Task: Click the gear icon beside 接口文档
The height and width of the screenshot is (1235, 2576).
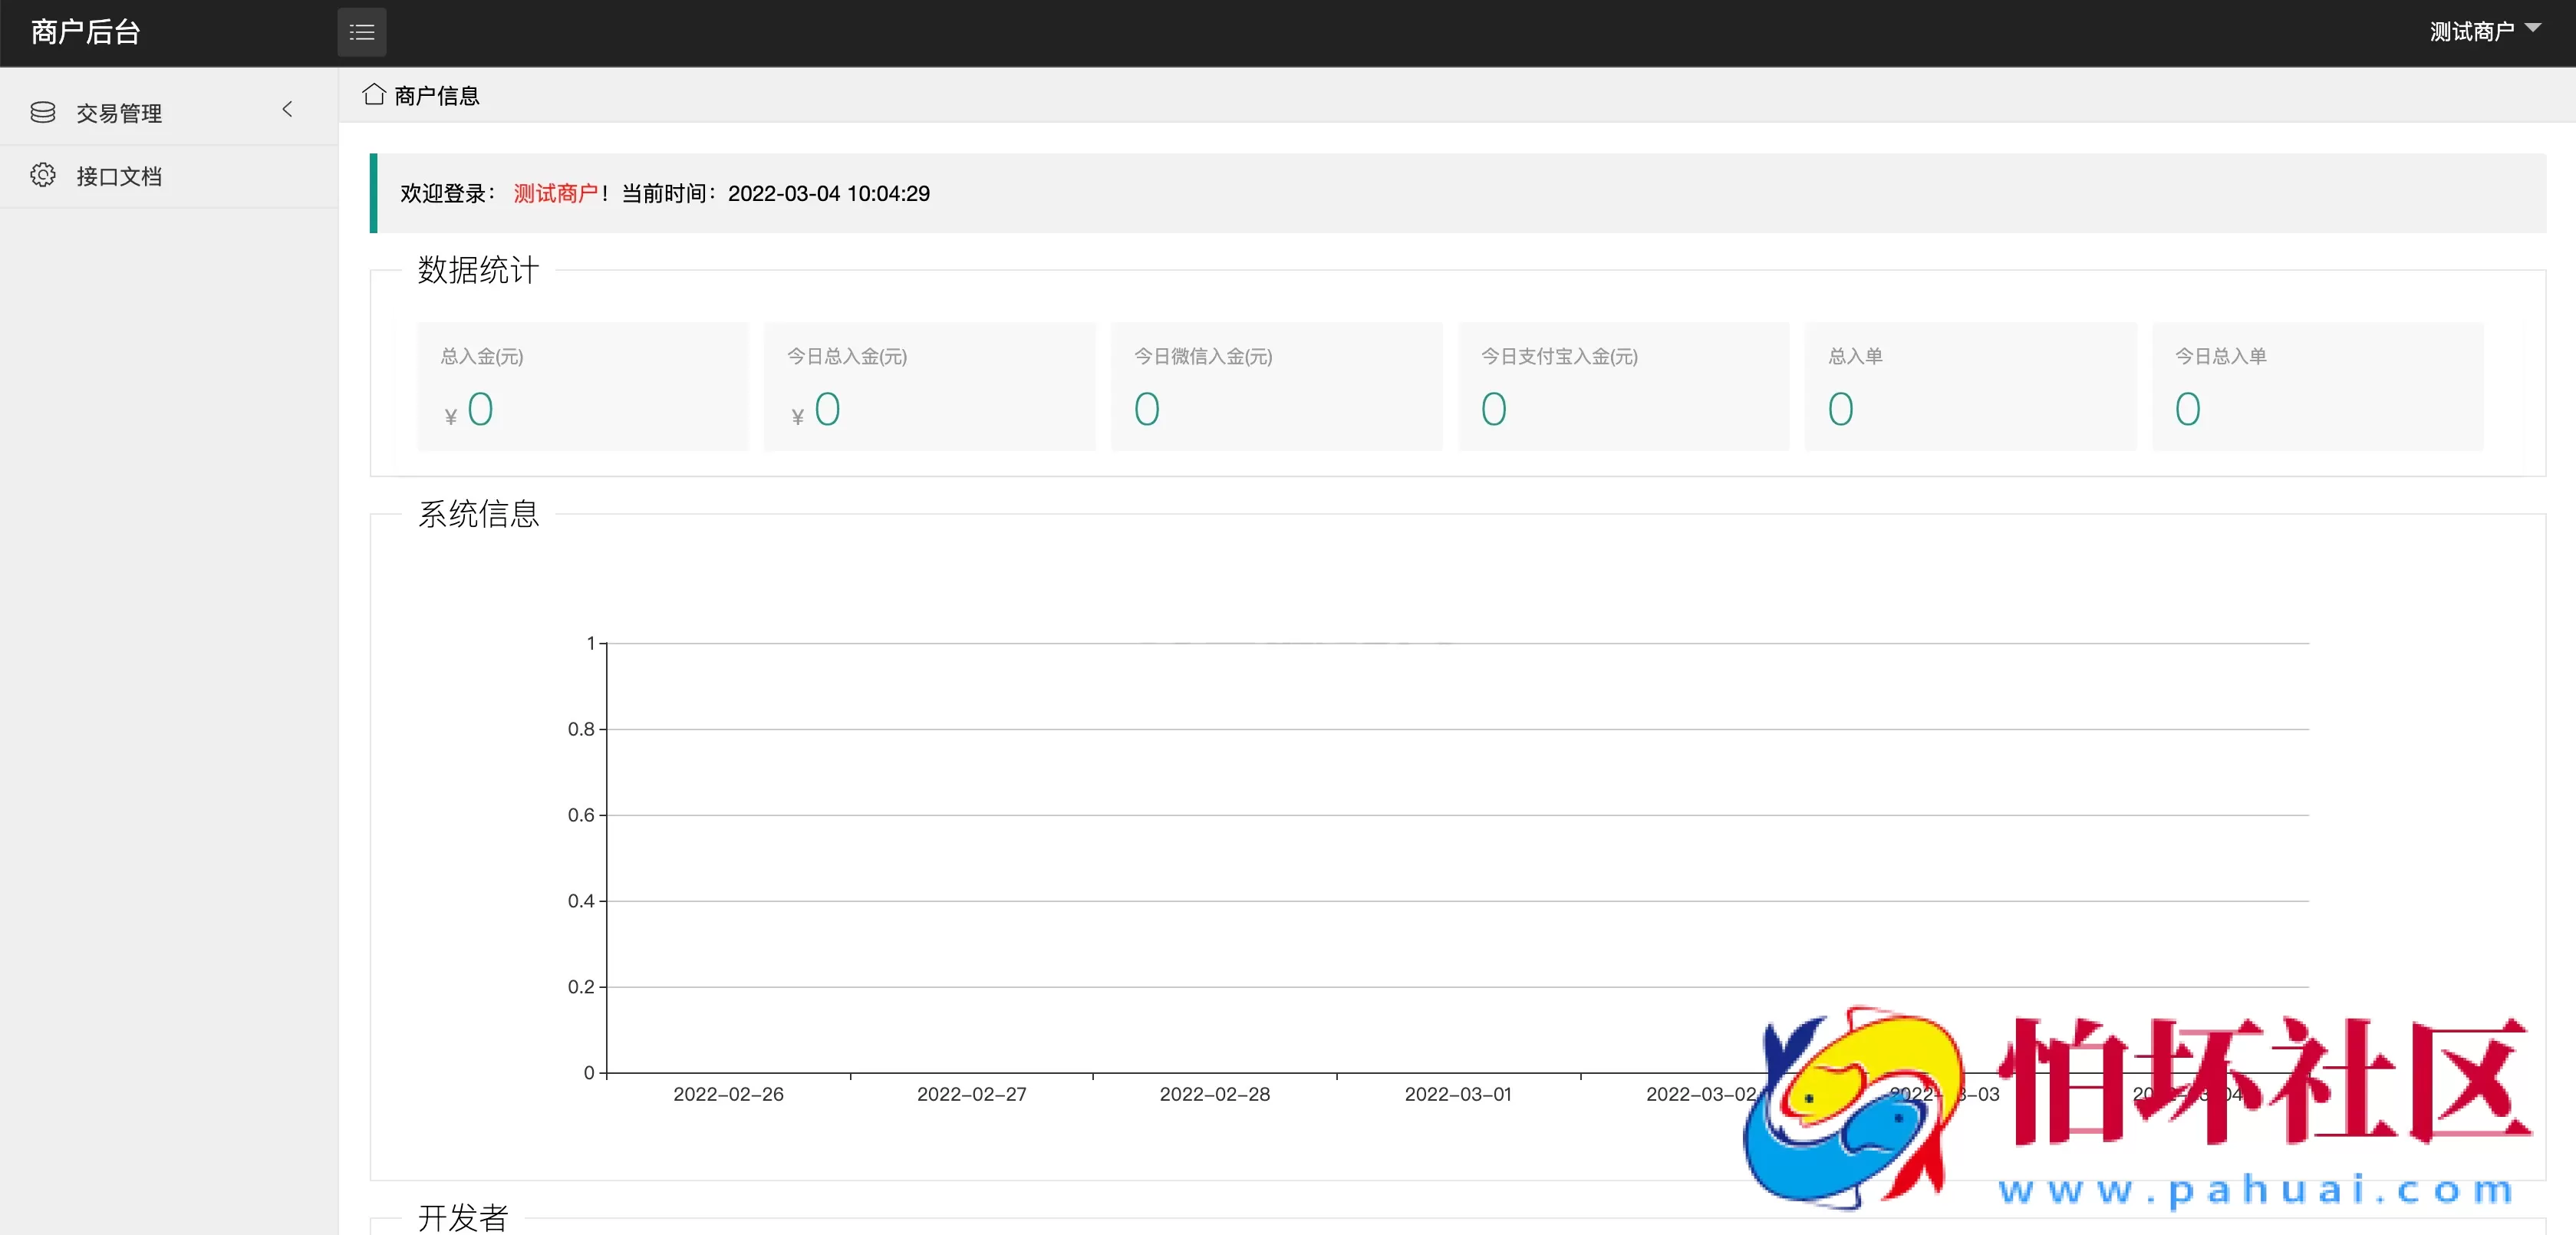Action: click(43, 175)
